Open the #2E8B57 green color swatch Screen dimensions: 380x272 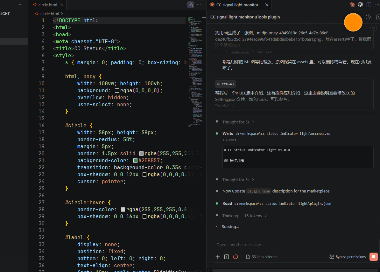135,161
